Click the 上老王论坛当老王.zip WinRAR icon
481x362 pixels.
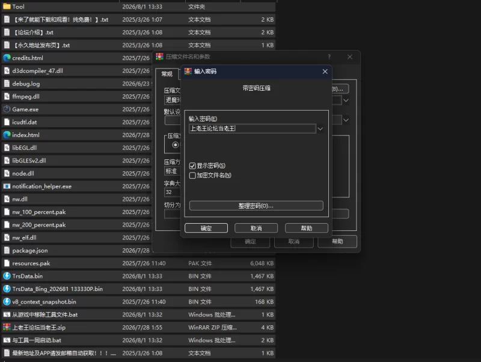[7, 327]
